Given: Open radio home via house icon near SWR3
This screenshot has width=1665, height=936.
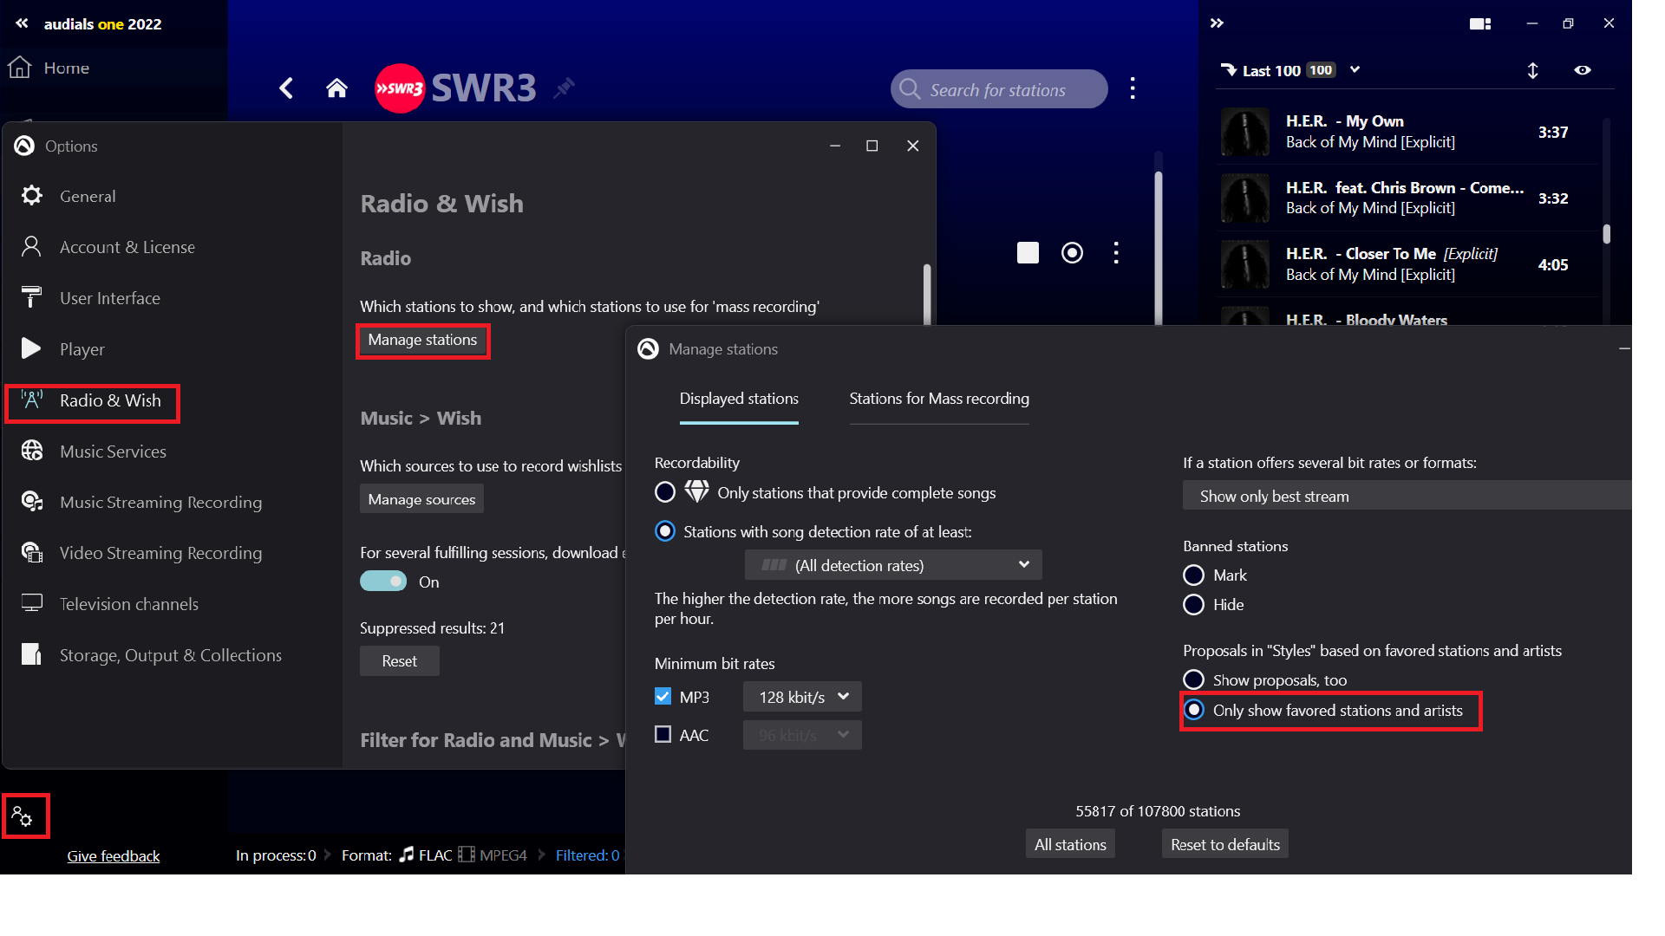Looking at the screenshot, I should click(336, 88).
